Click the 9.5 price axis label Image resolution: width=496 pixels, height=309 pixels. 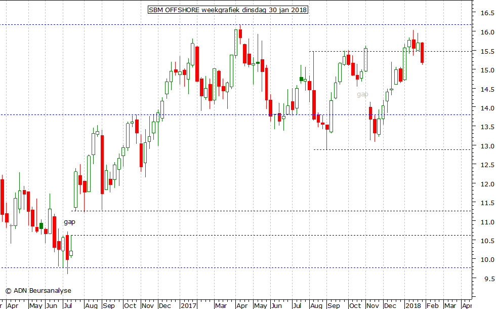pos(489,279)
